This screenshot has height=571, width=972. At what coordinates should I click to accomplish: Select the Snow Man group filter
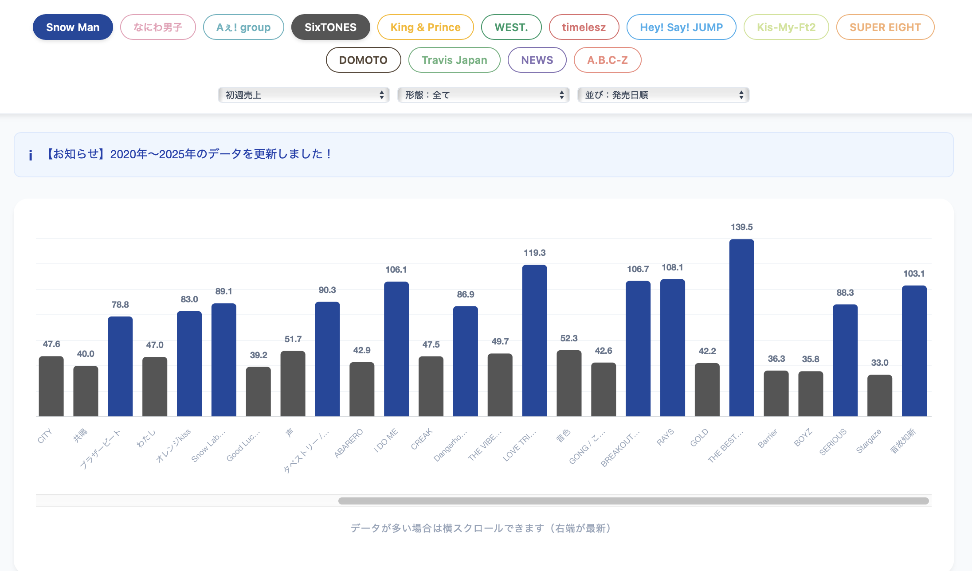coord(73,27)
